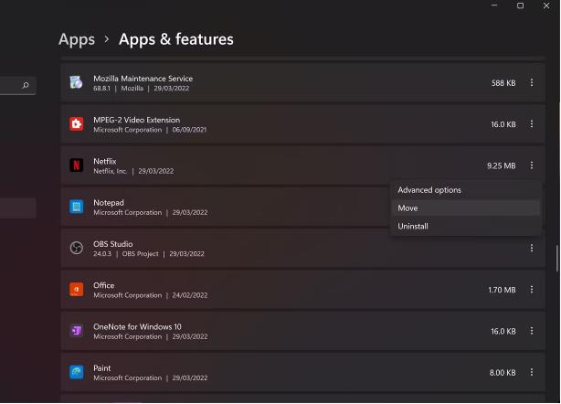
Task: Open more options for Mozilla Maintenance Service
Action: [x=532, y=82]
